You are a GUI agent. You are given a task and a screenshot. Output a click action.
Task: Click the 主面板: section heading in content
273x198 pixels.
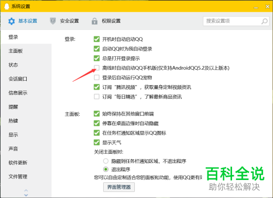click(x=72, y=114)
